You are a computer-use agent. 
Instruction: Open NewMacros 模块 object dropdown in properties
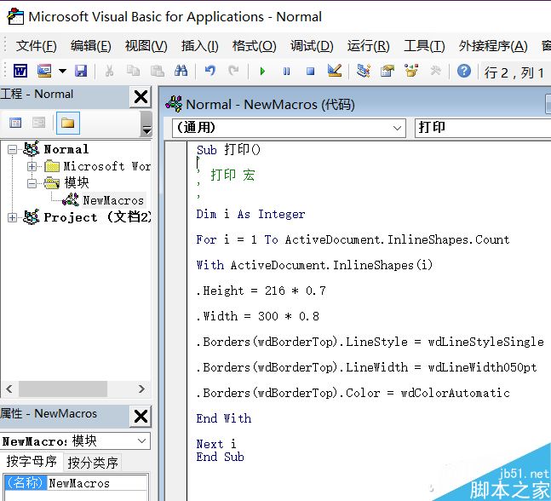point(142,441)
